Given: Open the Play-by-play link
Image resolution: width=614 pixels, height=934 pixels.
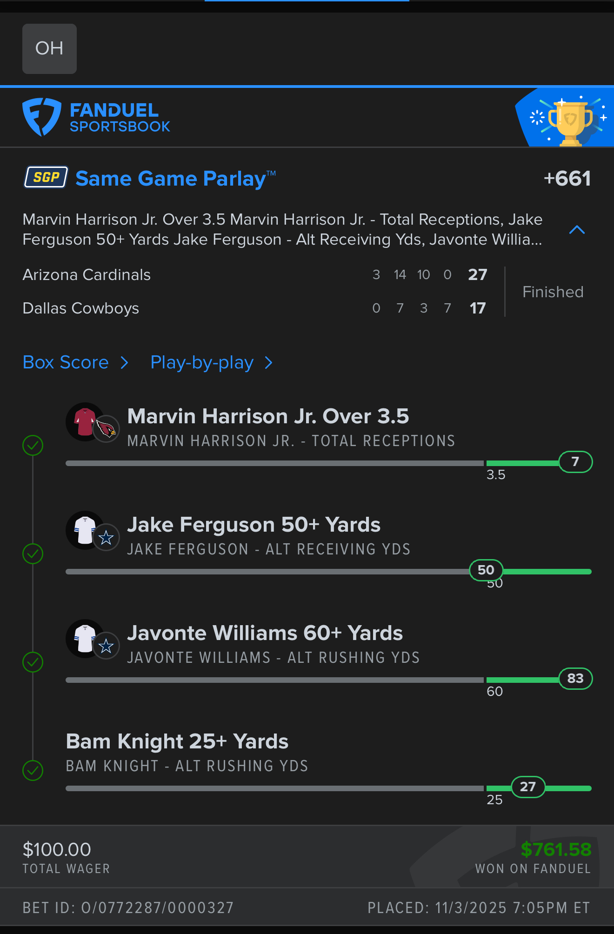Looking at the screenshot, I should point(202,363).
